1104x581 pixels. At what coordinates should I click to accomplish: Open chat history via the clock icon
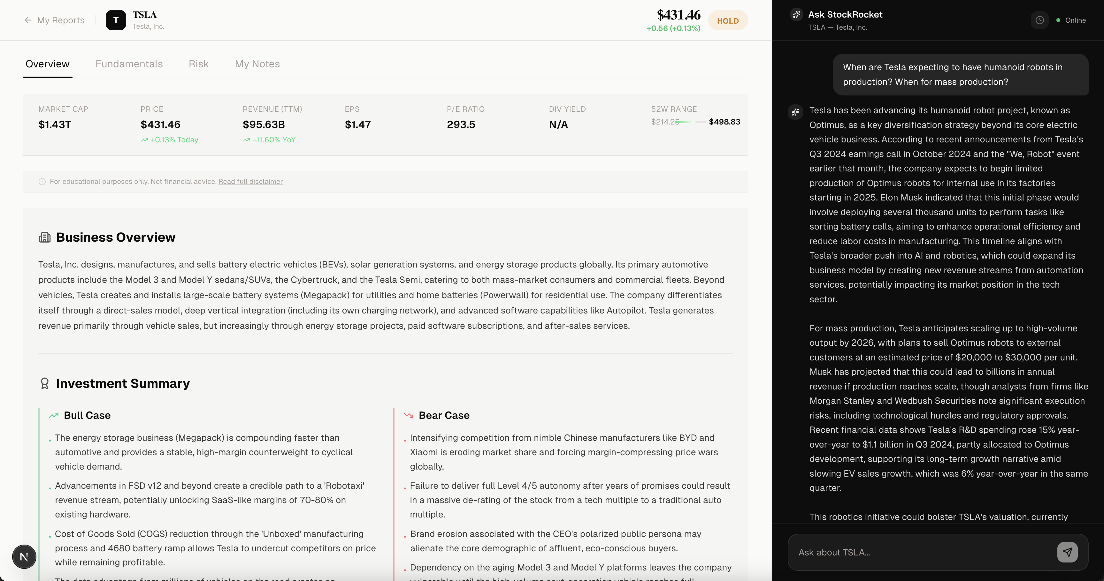pyautogui.click(x=1040, y=20)
